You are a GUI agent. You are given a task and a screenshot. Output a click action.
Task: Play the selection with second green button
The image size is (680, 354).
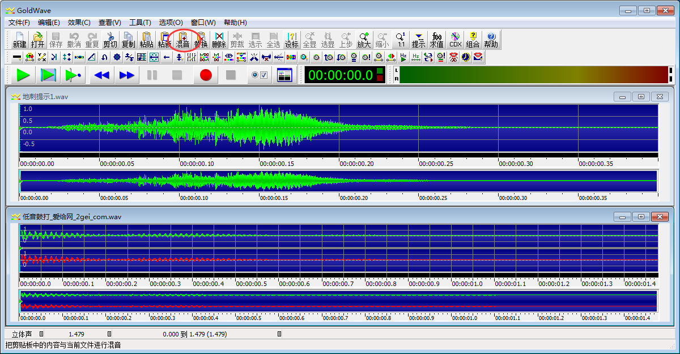point(48,75)
